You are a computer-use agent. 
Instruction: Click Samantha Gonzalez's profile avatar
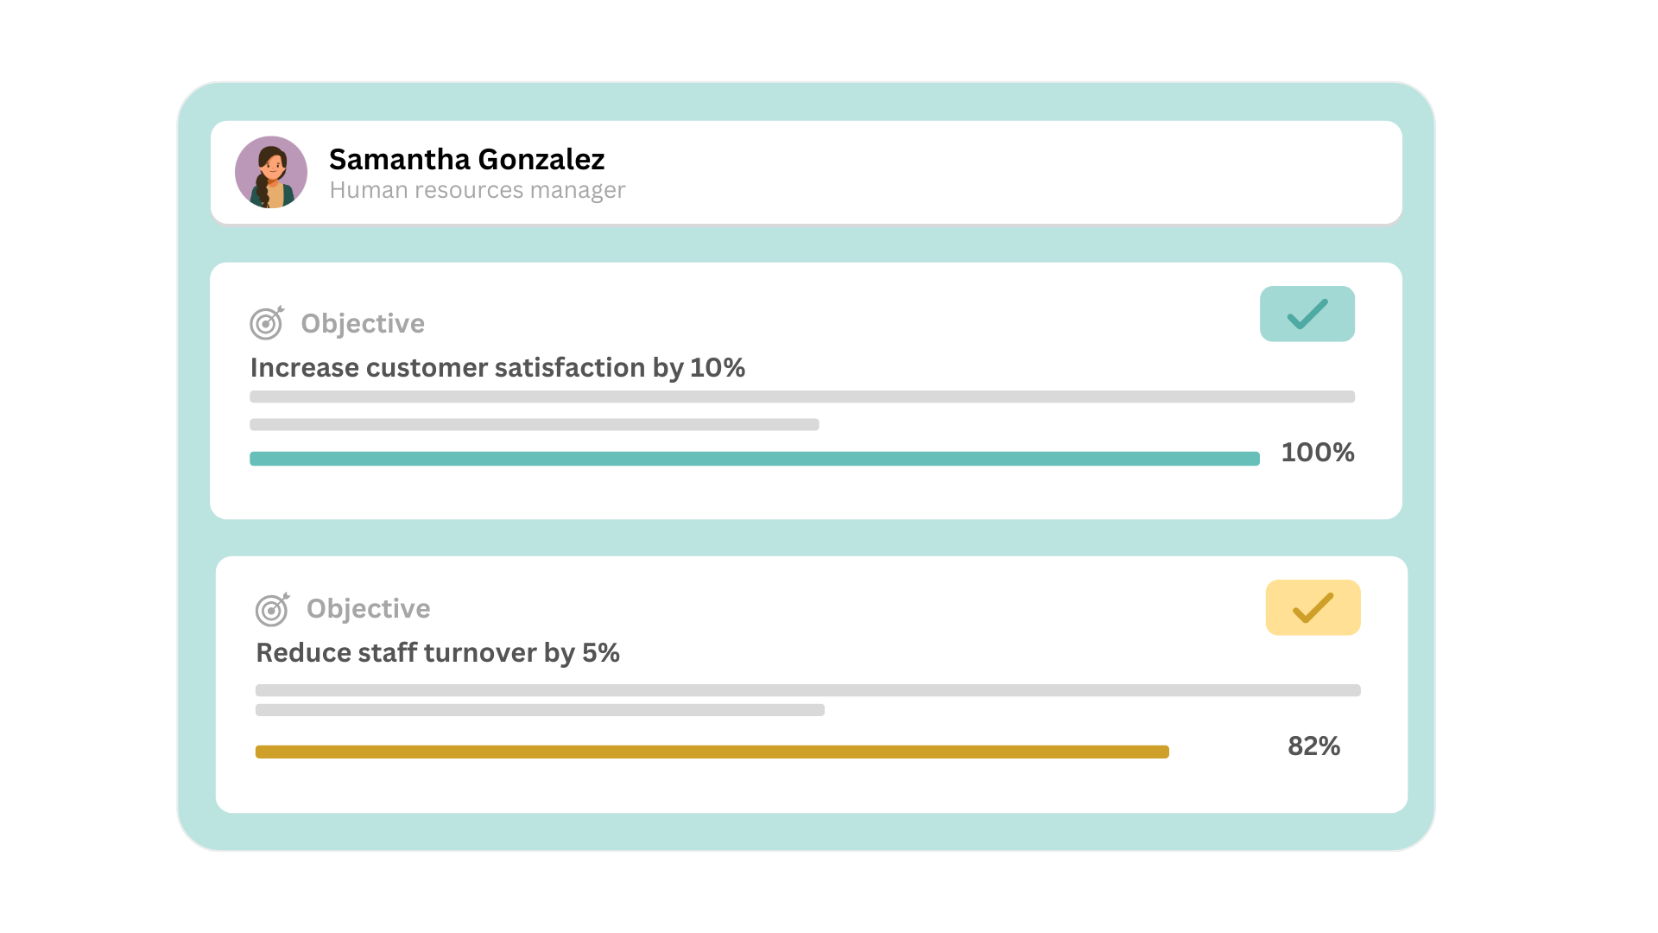coord(271,172)
